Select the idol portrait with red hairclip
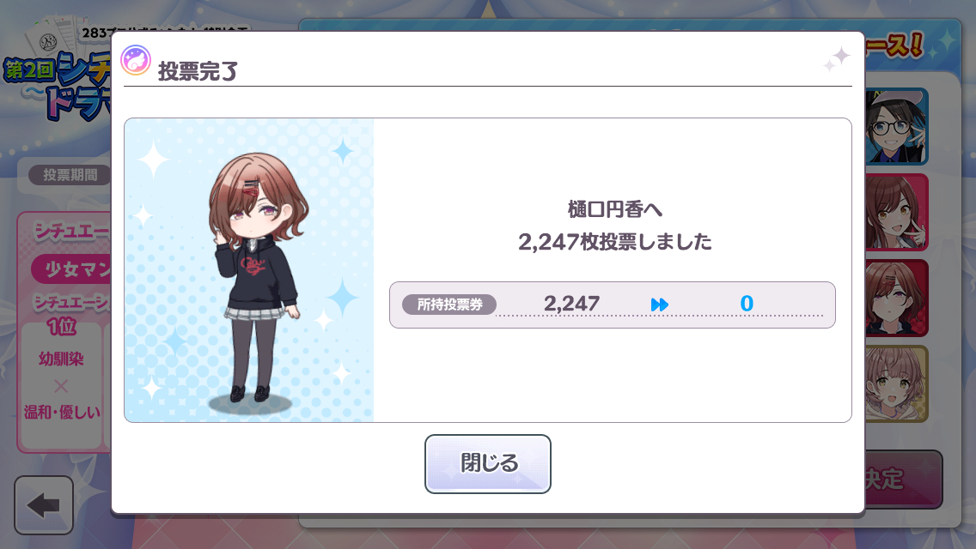This screenshot has height=549, width=976. tap(896, 298)
